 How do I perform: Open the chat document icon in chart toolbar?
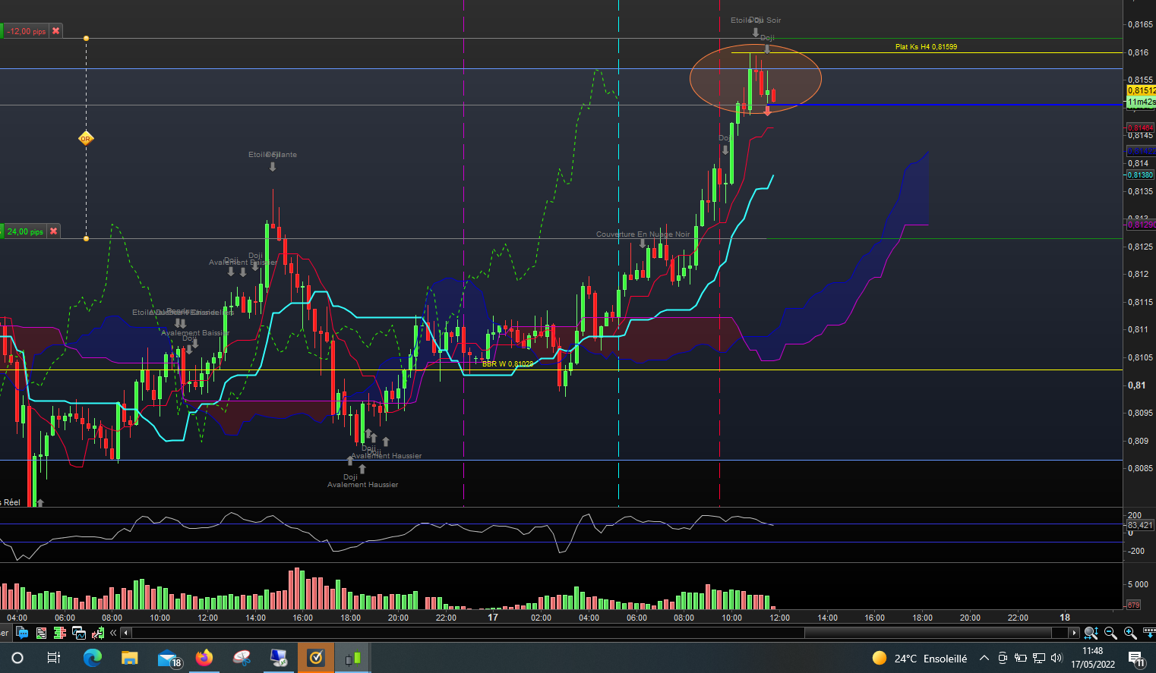pos(23,633)
